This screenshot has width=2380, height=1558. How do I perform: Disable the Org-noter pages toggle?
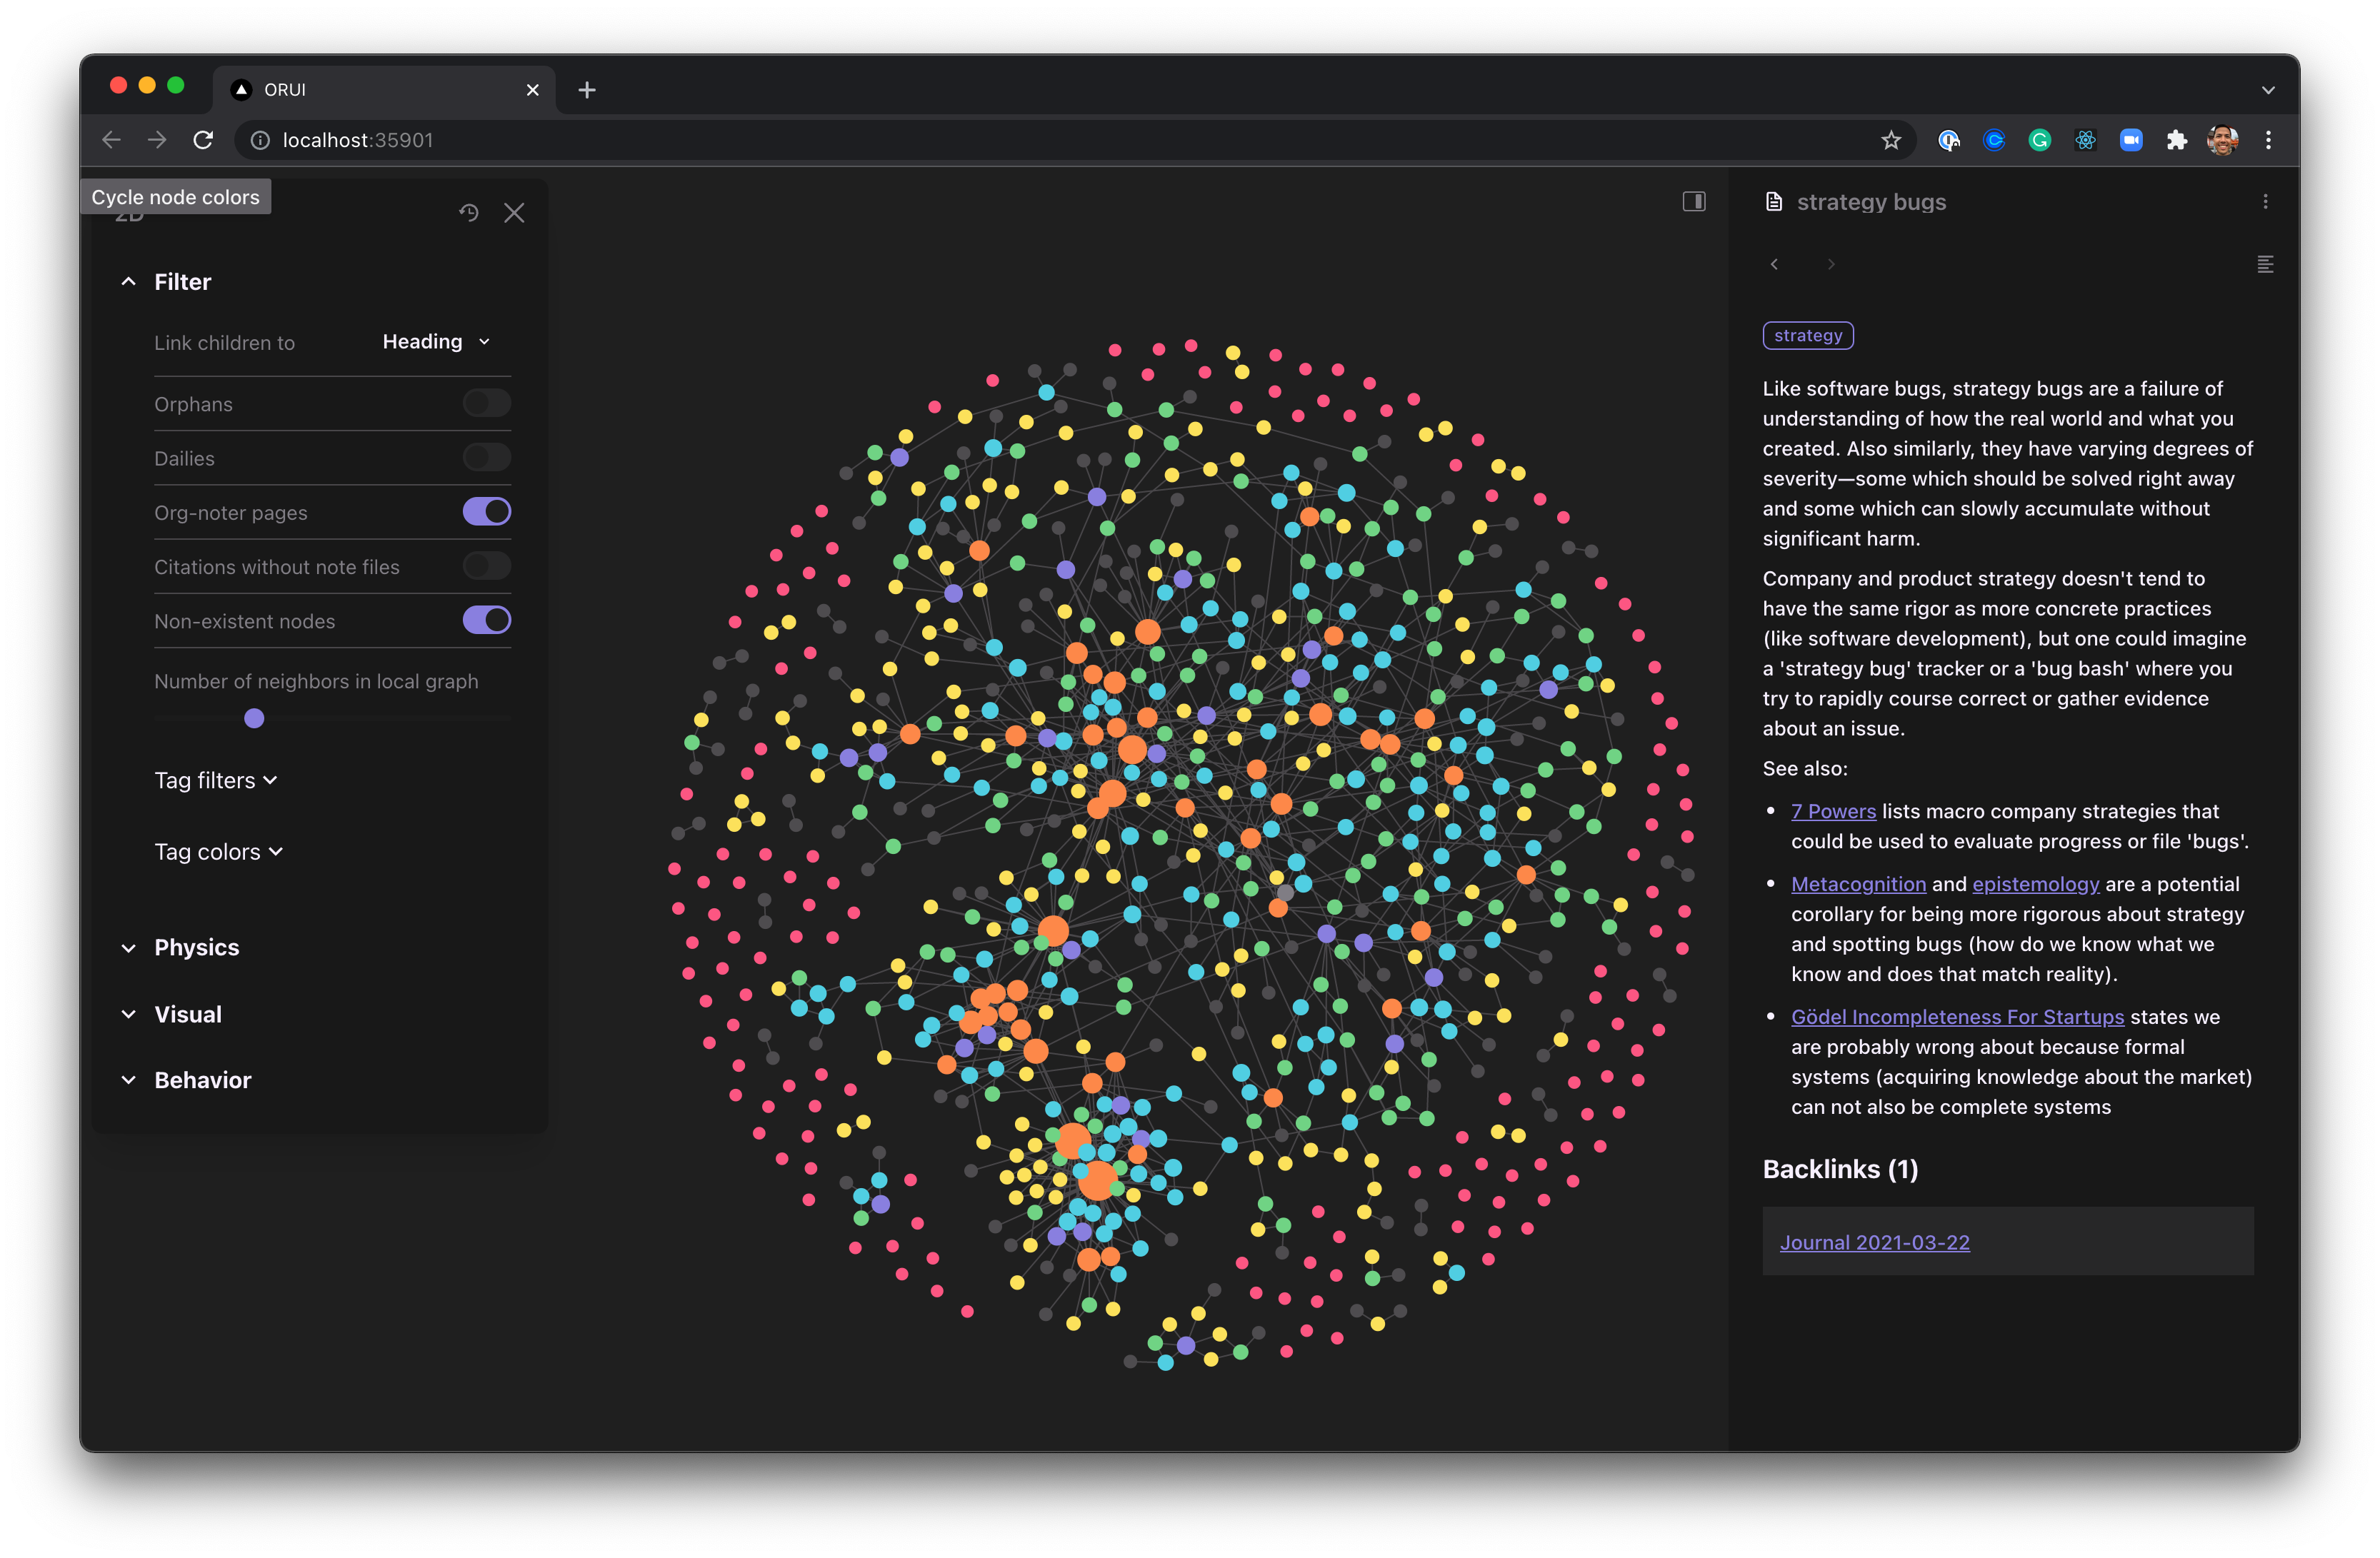coord(486,512)
